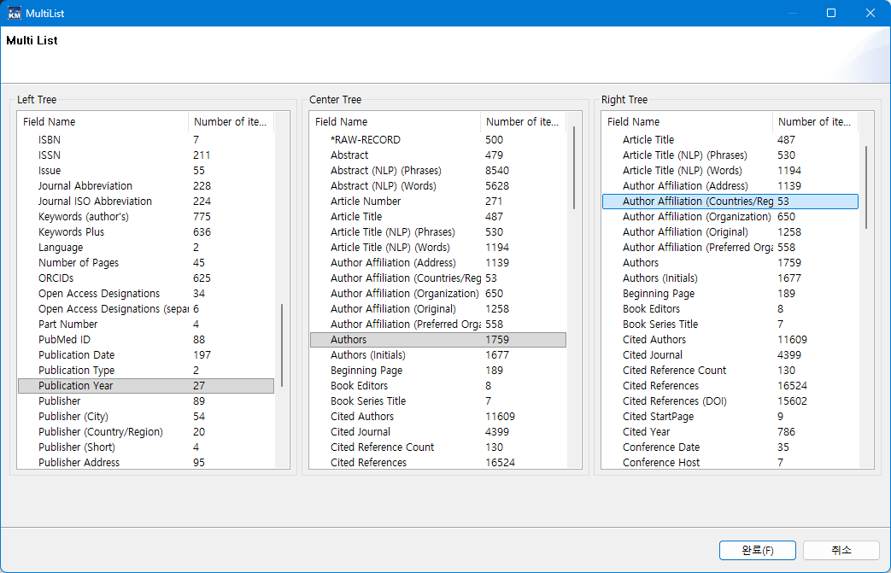The image size is (891, 573).
Task: Select Authors row in Center Tree
Action: (349, 340)
